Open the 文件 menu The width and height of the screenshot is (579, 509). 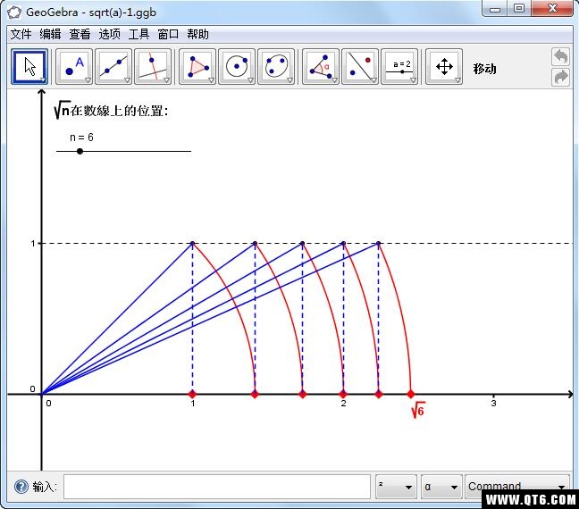tap(21, 34)
